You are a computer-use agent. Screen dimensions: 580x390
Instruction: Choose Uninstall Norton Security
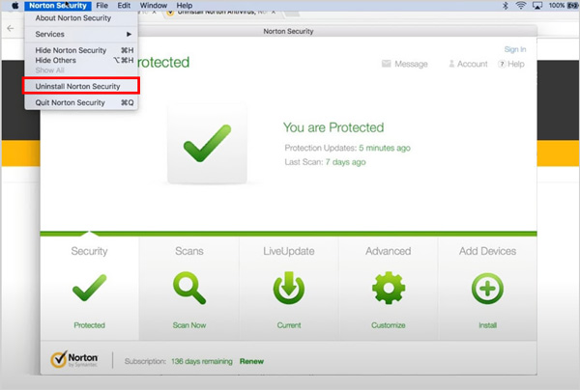(x=81, y=86)
